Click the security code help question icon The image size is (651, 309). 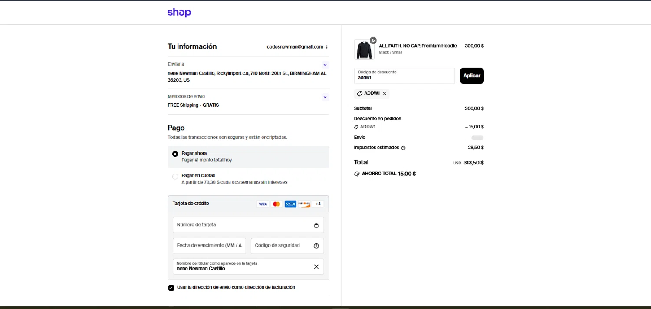point(316,246)
